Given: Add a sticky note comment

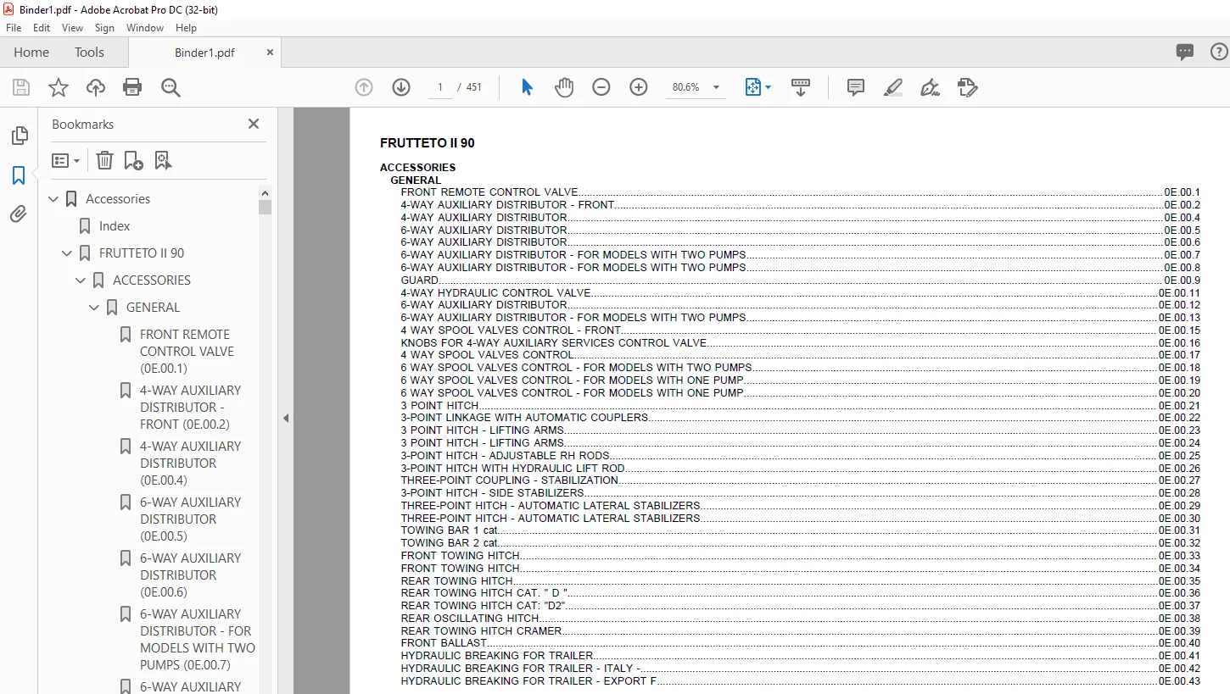Looking at the screenshot, I should click(856, 87).
